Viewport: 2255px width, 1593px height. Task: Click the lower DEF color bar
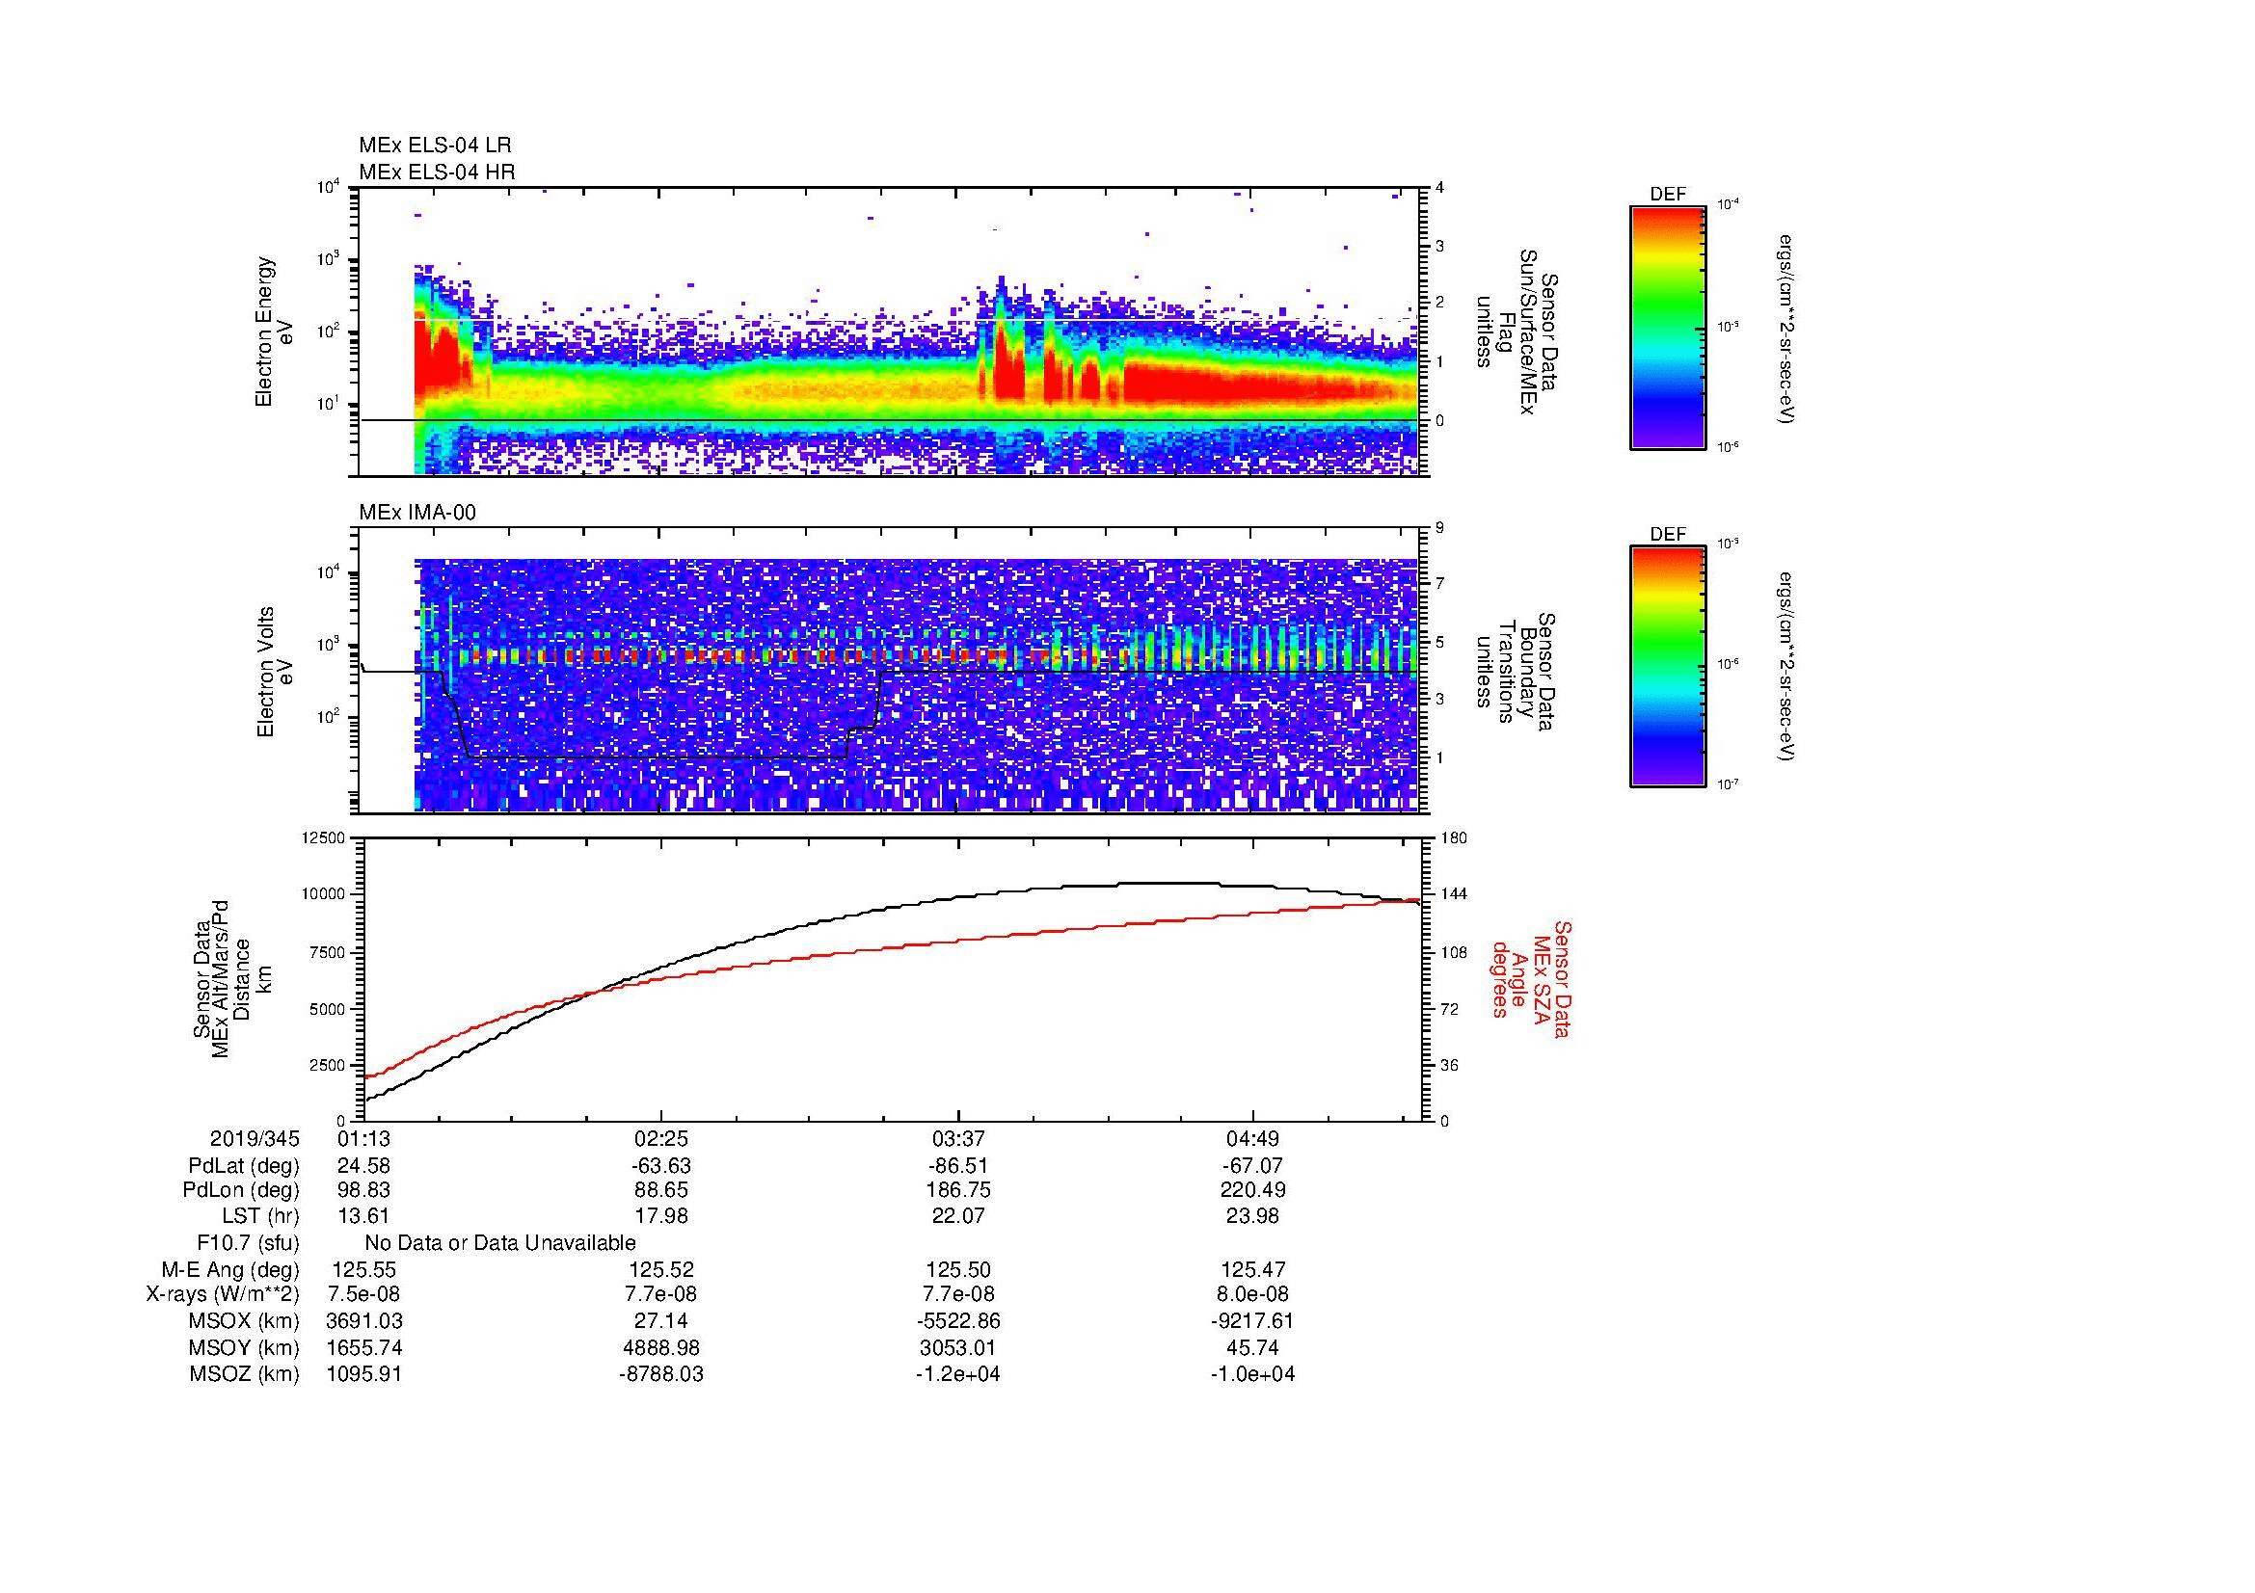pyautogui.click(x=1667, y=668)
